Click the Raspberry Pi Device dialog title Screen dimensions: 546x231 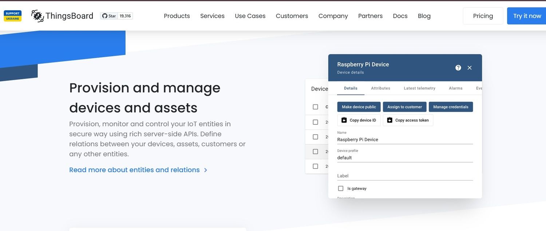pyautogui.click(x=363, y=64)
